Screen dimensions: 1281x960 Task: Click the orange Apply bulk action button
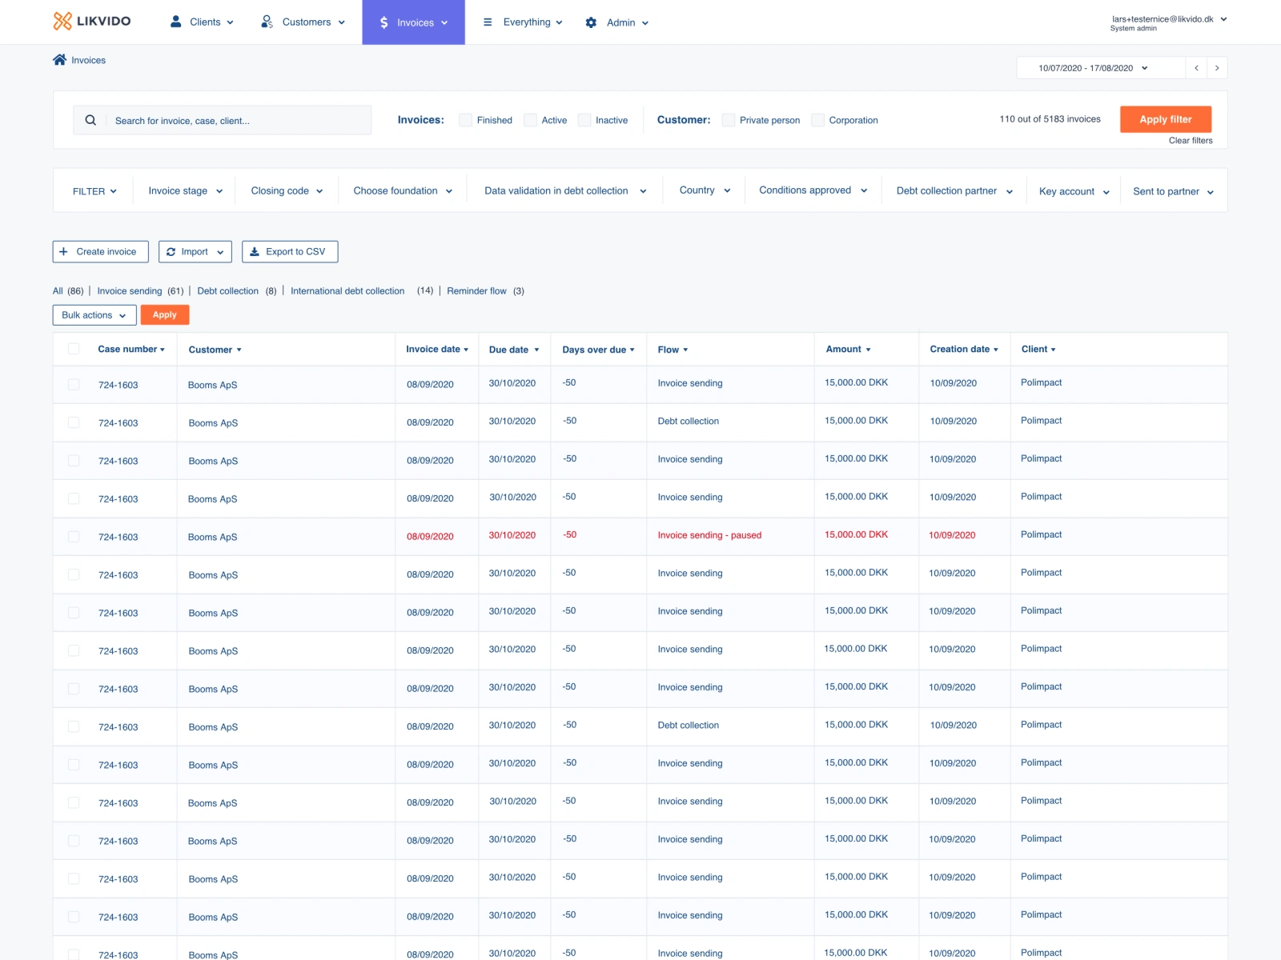coord(165,315)
